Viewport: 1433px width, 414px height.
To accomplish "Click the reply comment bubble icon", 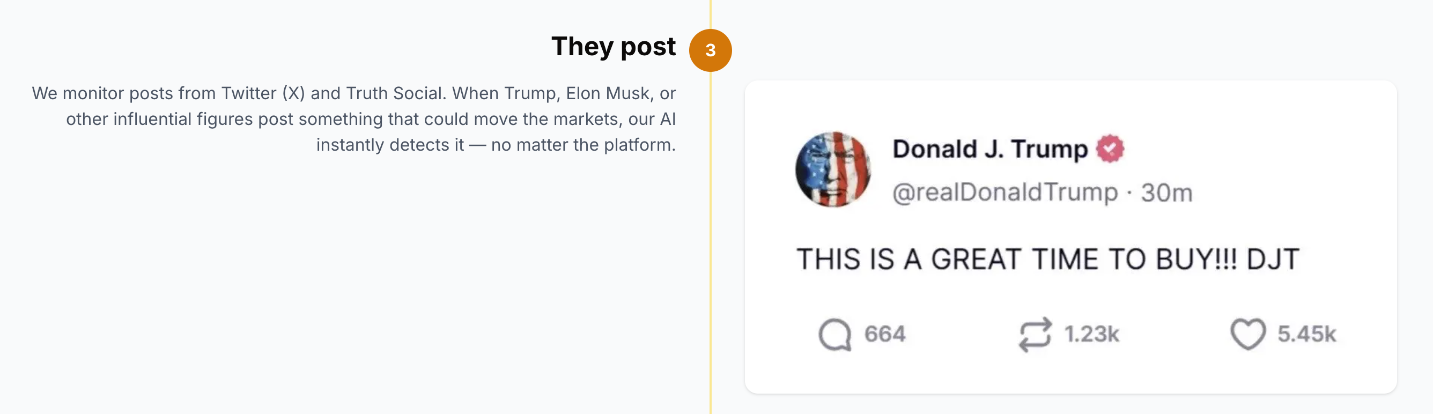I will (834, 335).
